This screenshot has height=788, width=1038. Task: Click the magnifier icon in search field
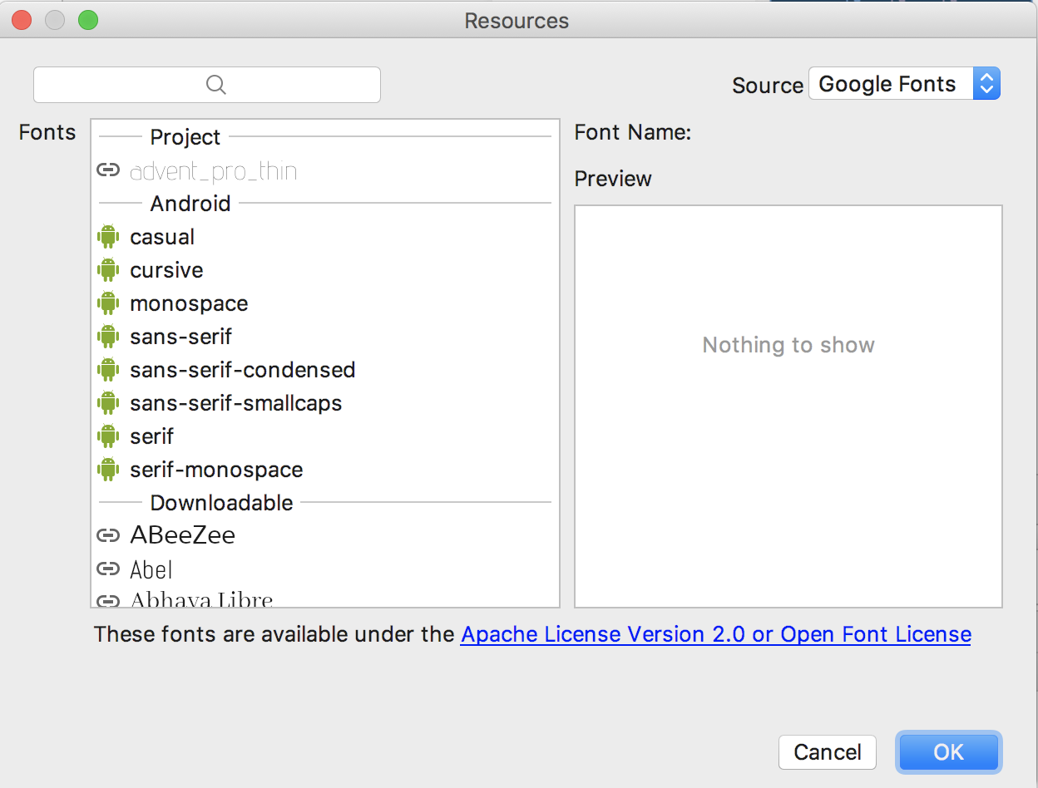215,85
